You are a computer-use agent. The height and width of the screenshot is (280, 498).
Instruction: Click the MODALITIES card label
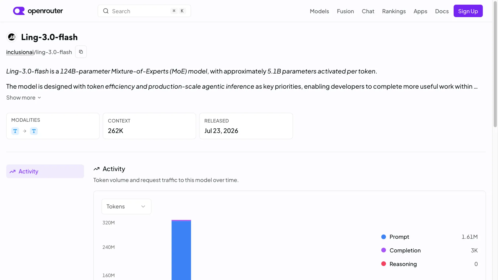[x=26, y=120]
